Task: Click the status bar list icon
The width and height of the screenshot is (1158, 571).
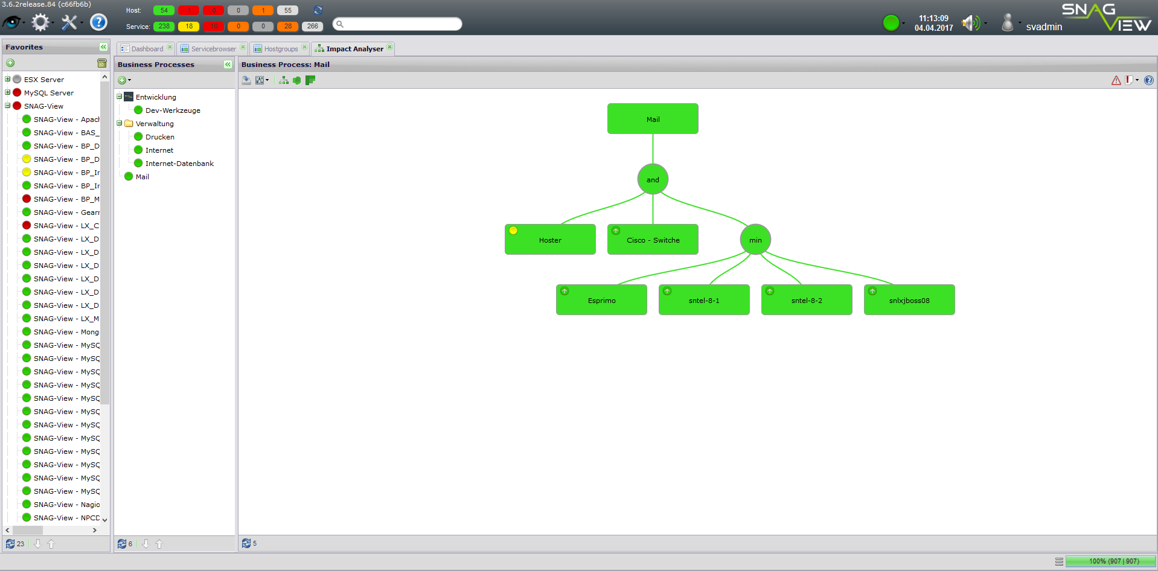Action: point(1059,561)
